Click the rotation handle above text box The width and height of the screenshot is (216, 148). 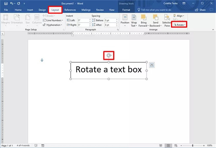(109, 56)
